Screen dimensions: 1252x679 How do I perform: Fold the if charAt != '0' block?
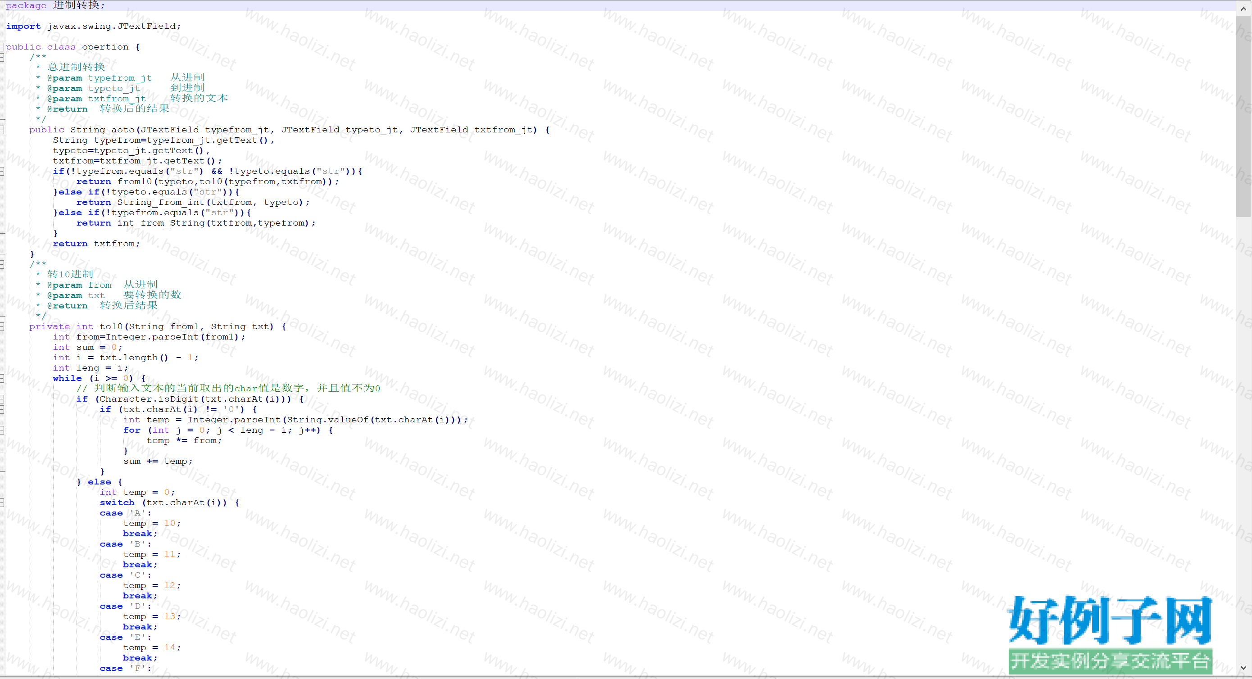(2, 409)
